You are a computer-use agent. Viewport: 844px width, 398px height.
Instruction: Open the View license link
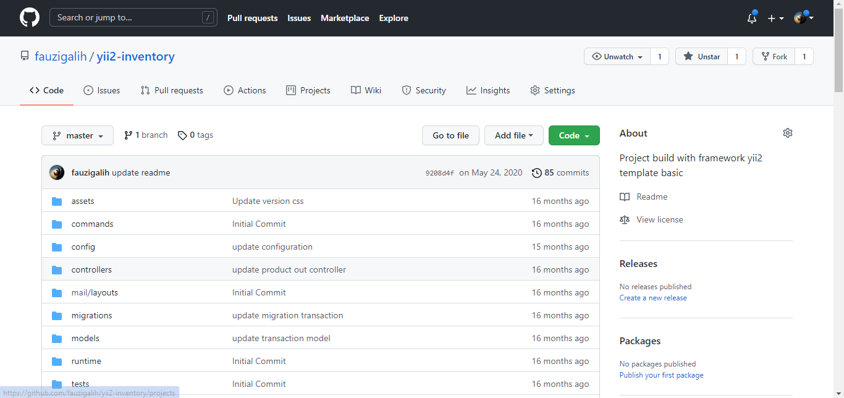pos(660,219)
